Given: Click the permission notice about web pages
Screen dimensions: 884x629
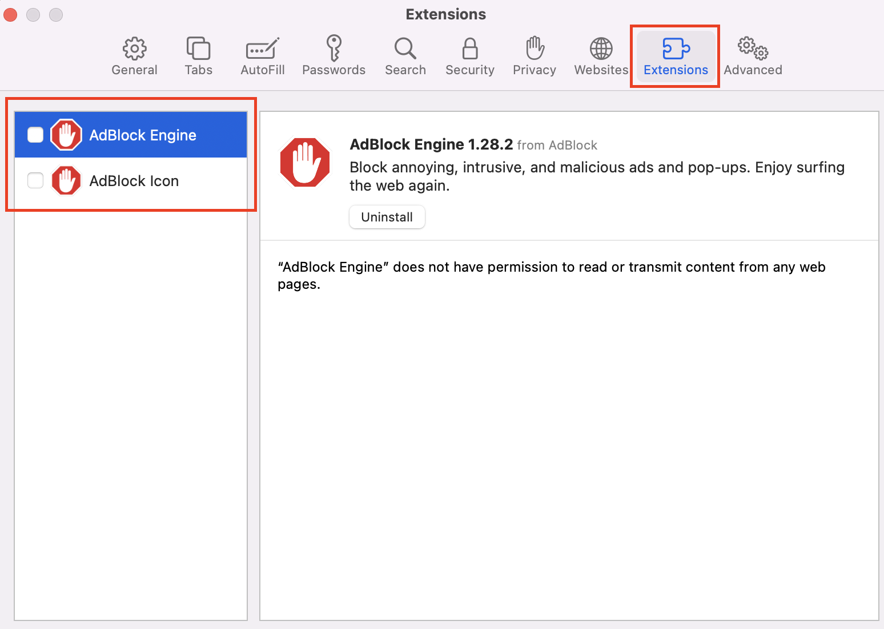Looking at the screenshot, I should point(552,276).
